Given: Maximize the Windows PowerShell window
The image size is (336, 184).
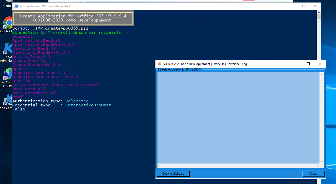Looking at the screenshot, I should [x=304, y=6].
